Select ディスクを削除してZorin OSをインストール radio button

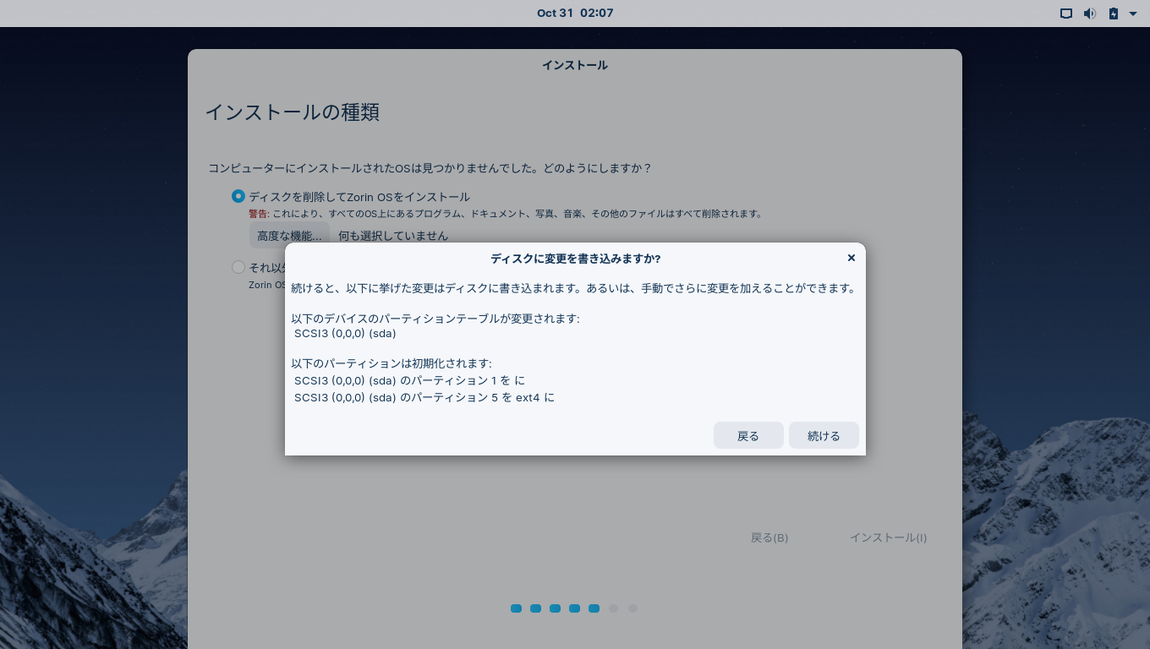238,196
